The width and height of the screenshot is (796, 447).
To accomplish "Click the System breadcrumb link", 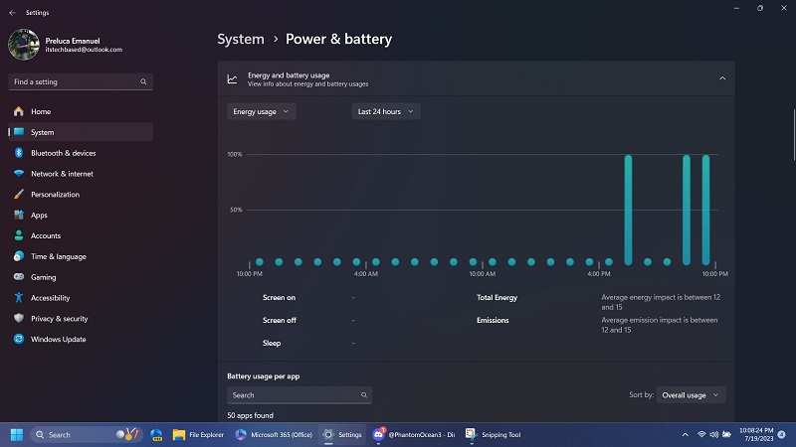I will [x=239, y=40].
